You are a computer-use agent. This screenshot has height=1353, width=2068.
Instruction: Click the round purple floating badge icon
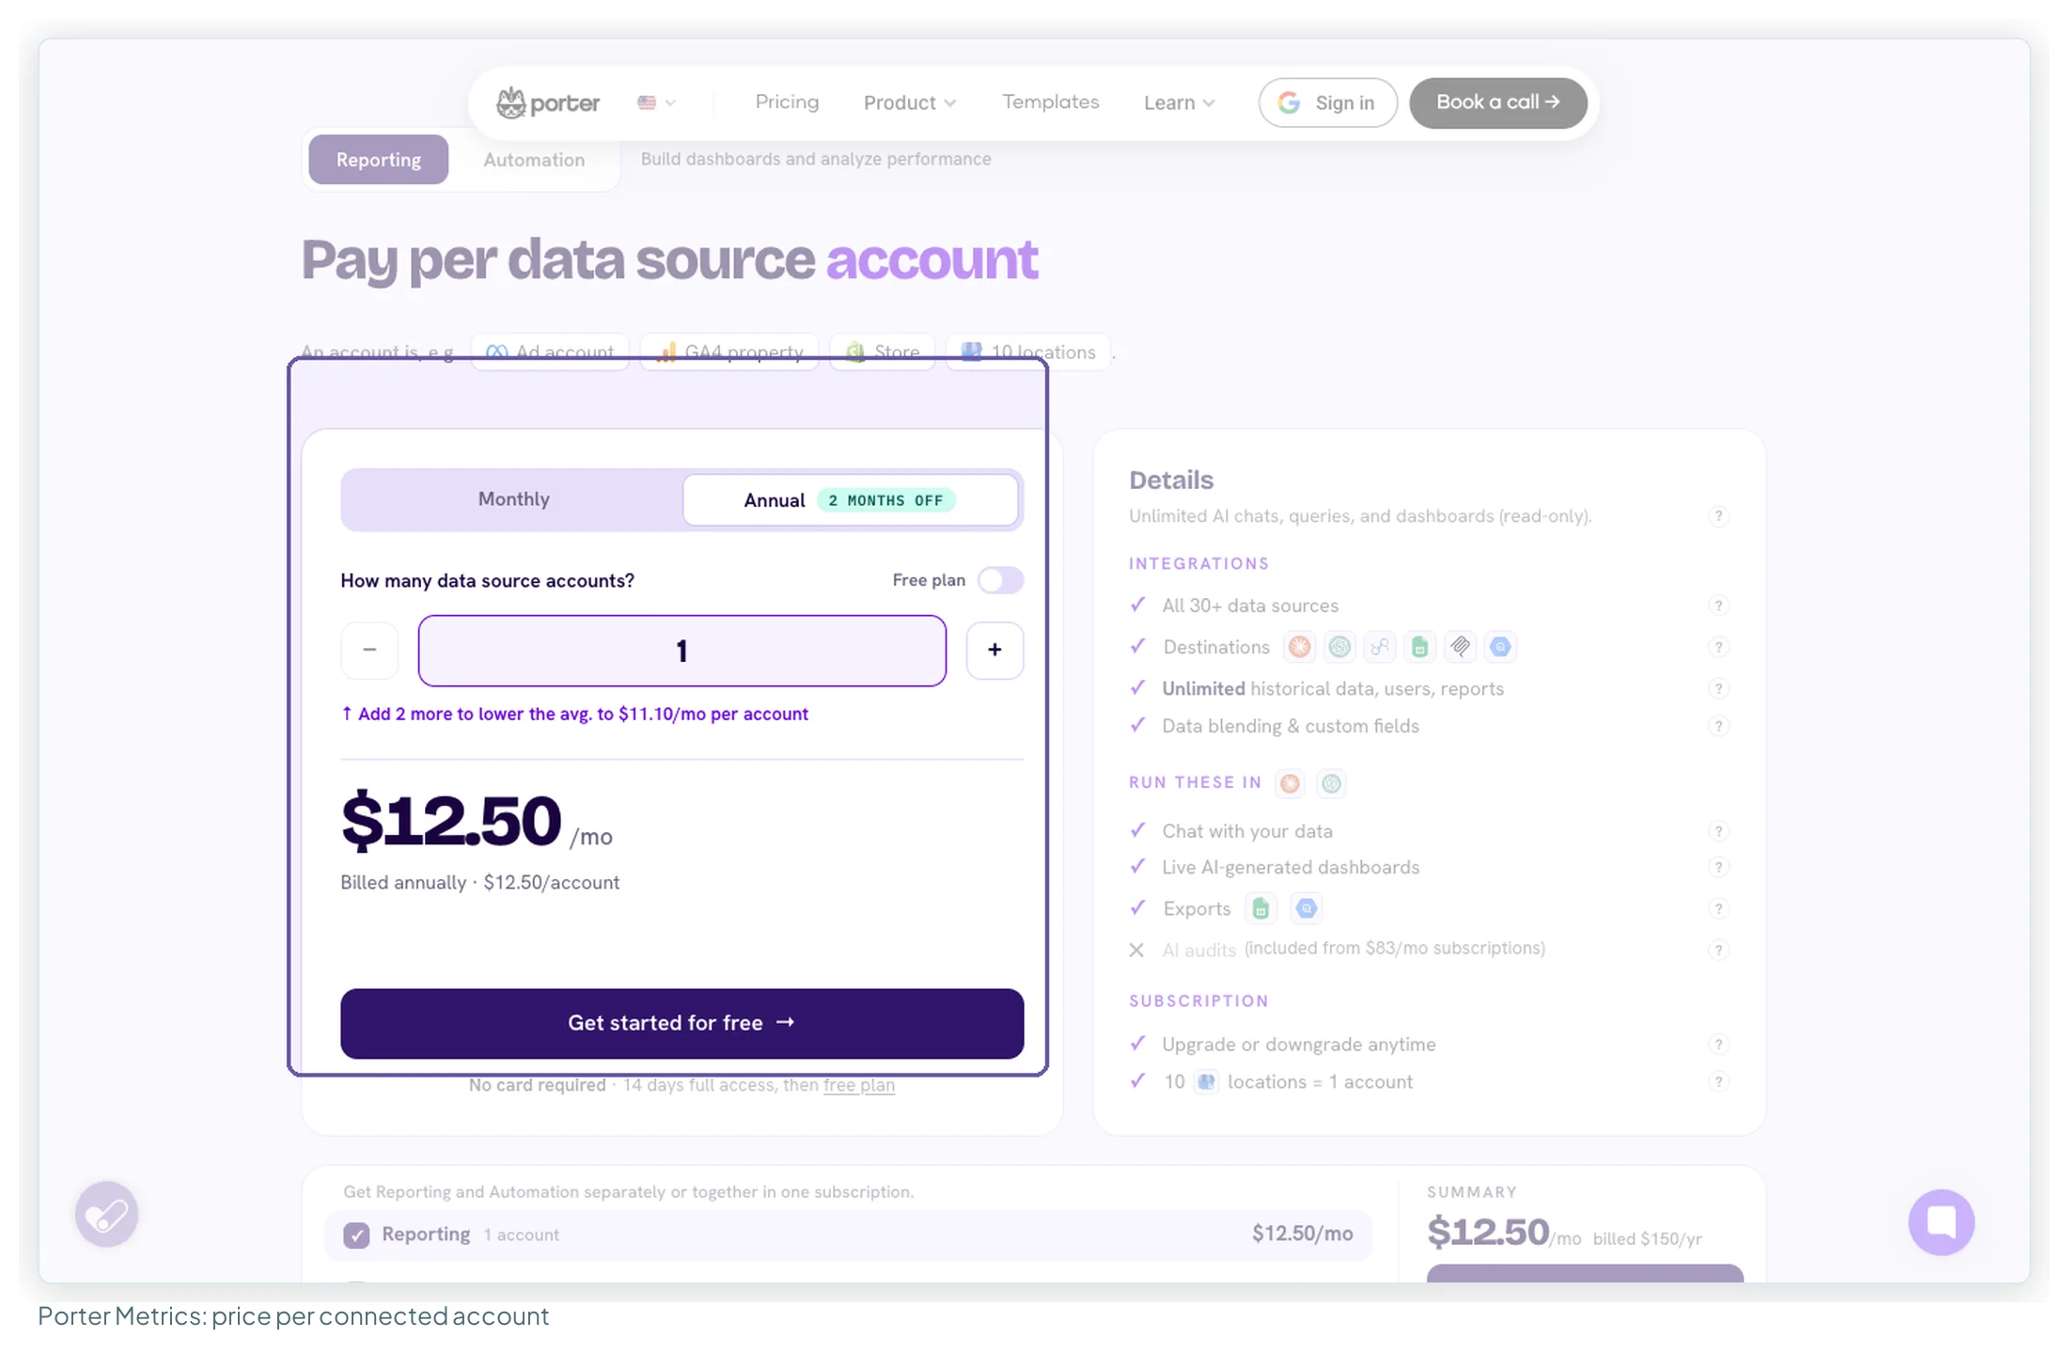pos(106,1215)
